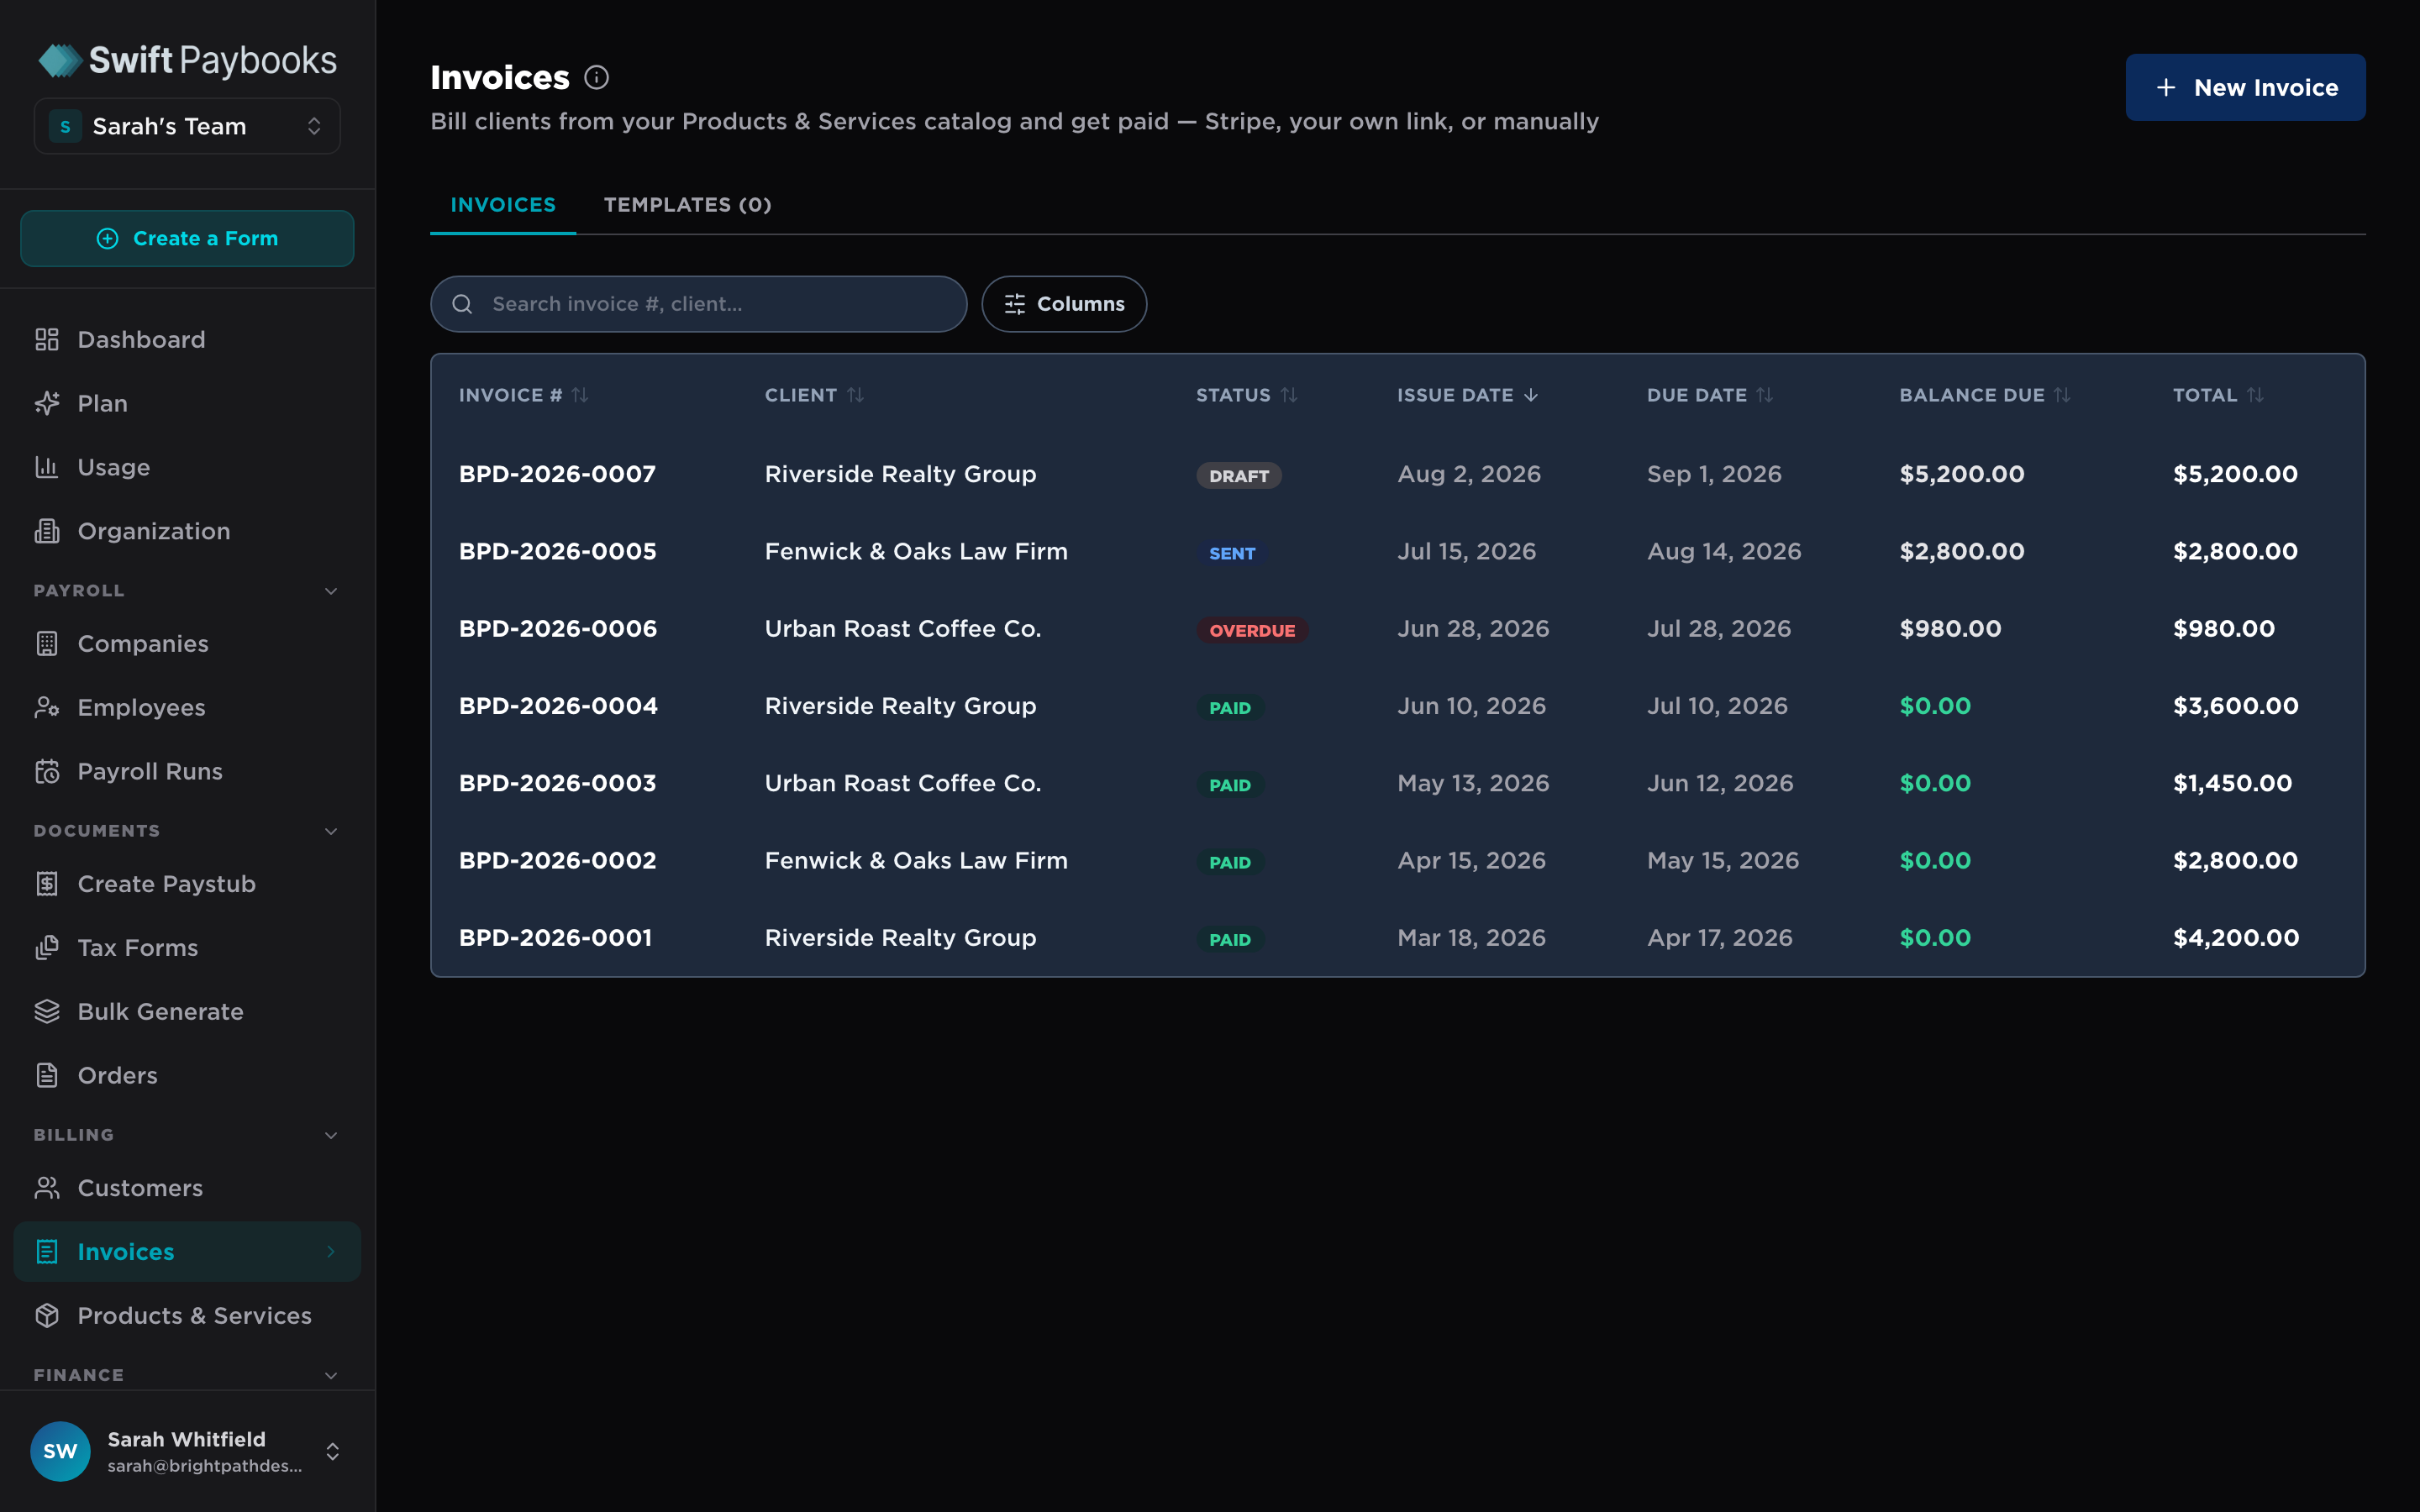Focus the Search invoice field
2420x1512 pixels.
pyautogui.click(x=698, y=304)
